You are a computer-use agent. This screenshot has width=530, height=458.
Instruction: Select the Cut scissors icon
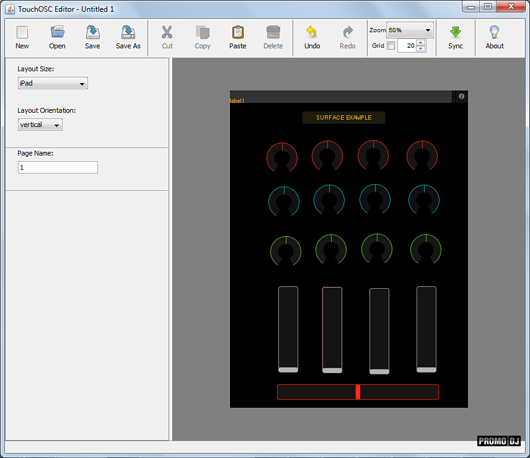coord(167,32)
